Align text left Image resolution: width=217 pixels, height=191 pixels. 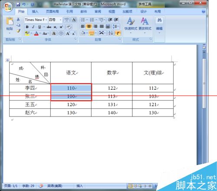(83, 26)
